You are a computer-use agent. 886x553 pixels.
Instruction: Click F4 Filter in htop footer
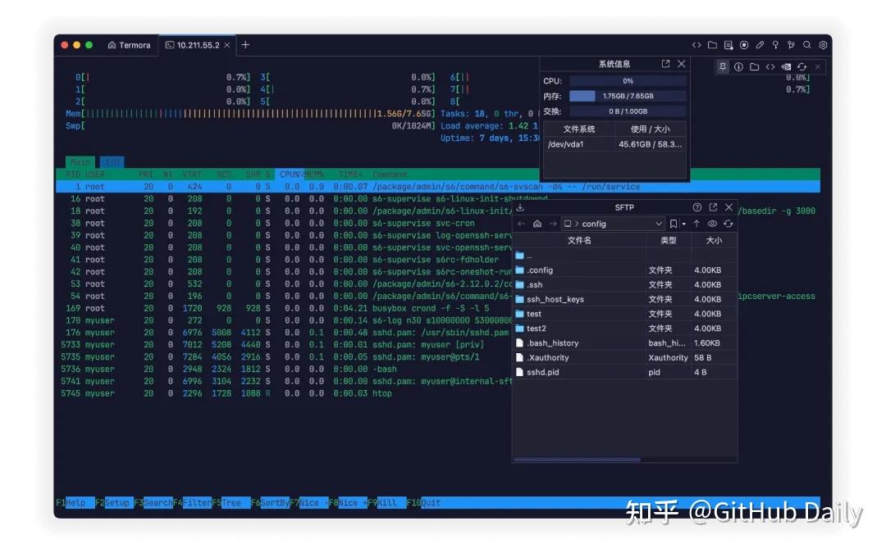(x=192, y=503)
